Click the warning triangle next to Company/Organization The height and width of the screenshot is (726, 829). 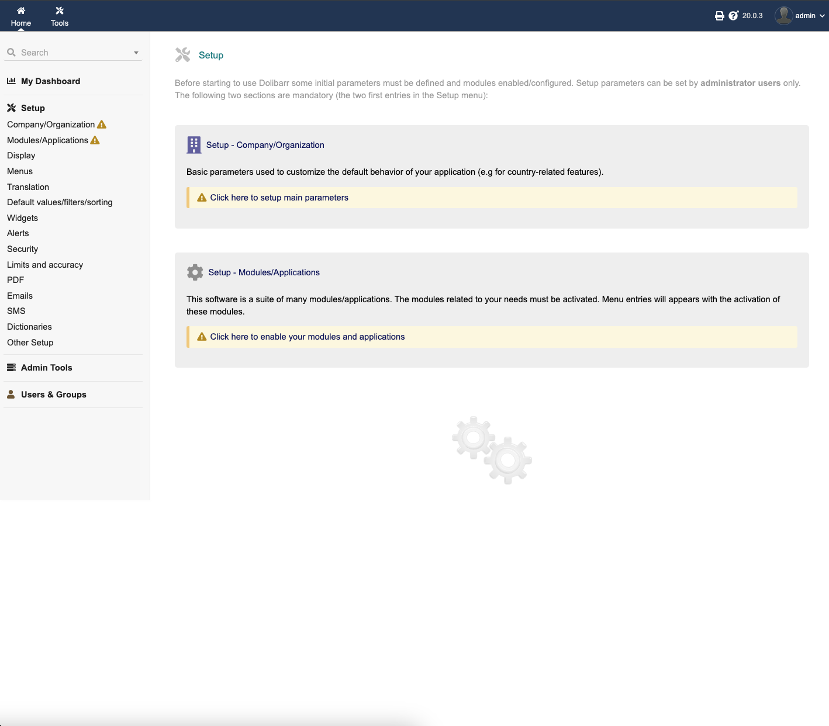pyautogui.click(x=102, y=124)
